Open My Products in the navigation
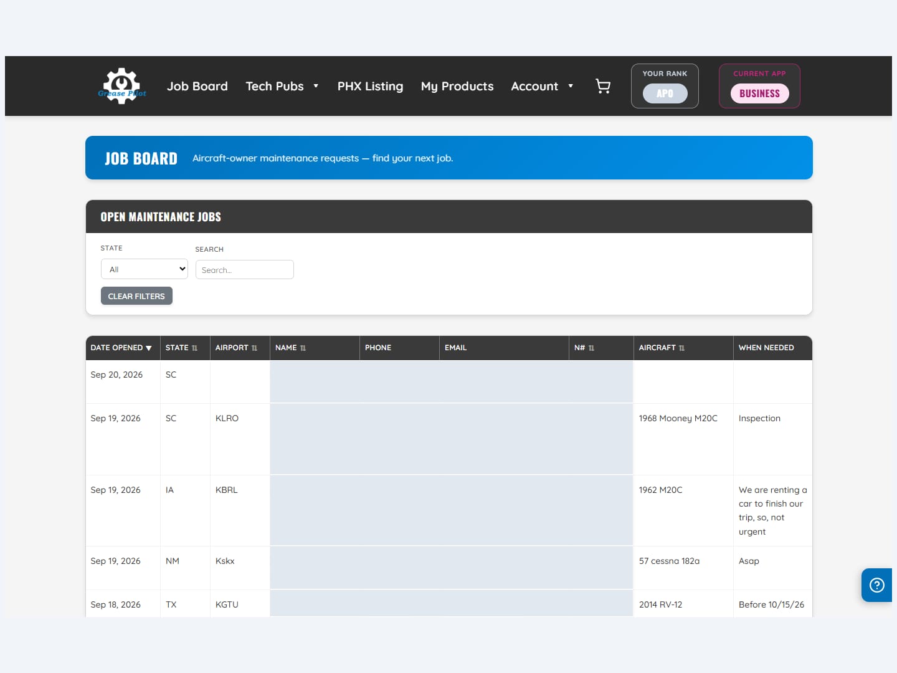 [457, 86]
